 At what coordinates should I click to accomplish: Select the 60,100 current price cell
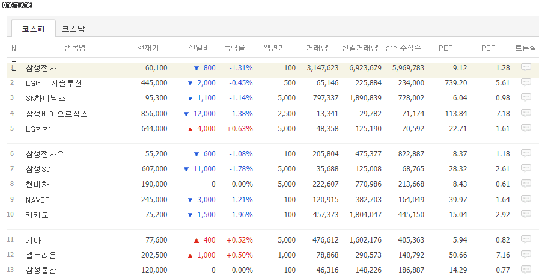pos(156,68)
